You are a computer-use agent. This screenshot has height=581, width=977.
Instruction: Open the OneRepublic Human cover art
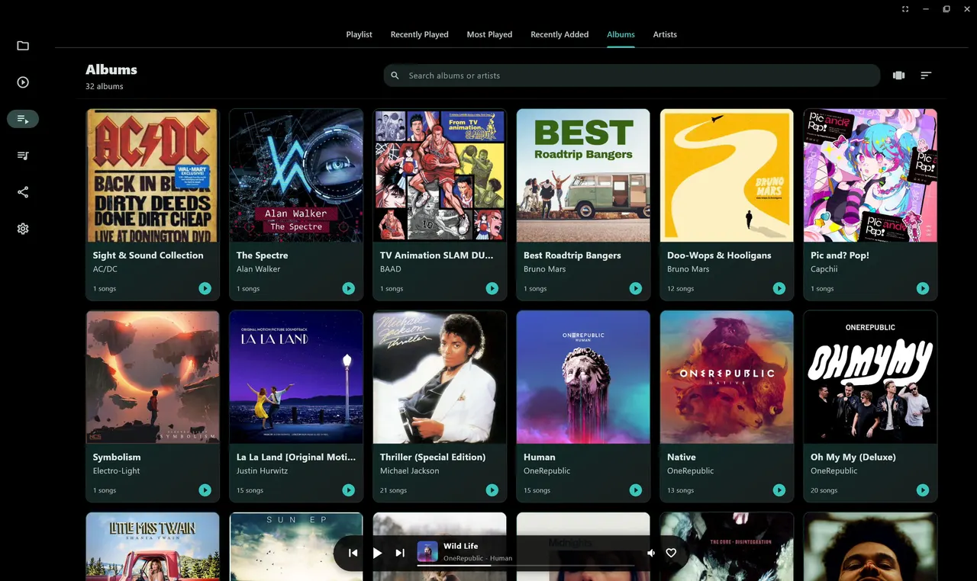point(583,377)
